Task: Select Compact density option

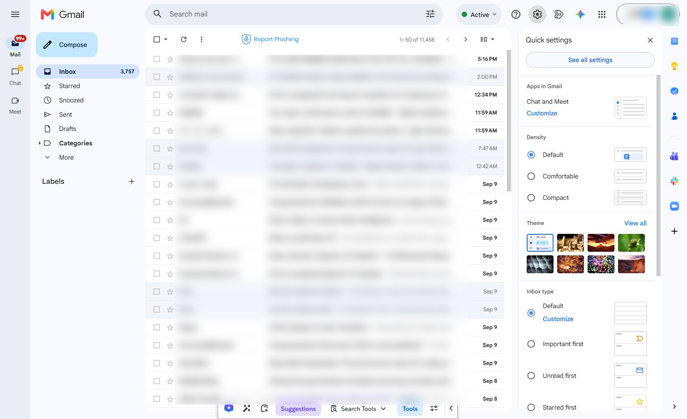Action: 531,198
